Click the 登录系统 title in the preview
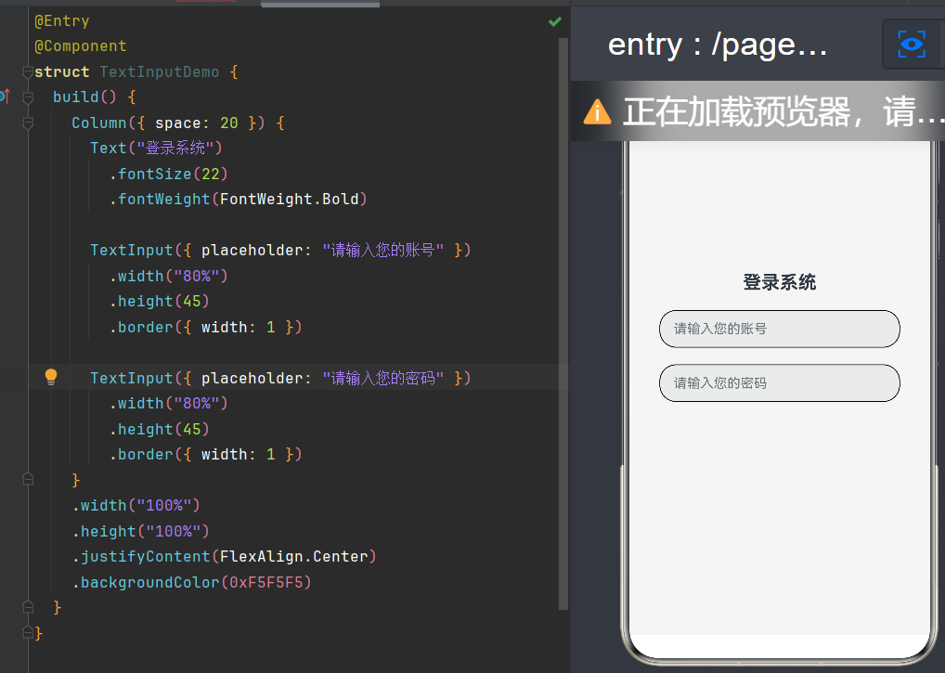 [x=779, y=282]
